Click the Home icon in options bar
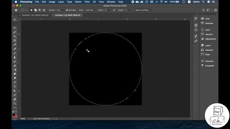The image size is (230, 129). click(16, 10)
